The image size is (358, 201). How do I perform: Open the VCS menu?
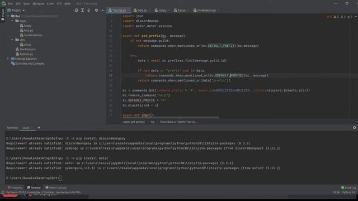click(x=59, y=4)
